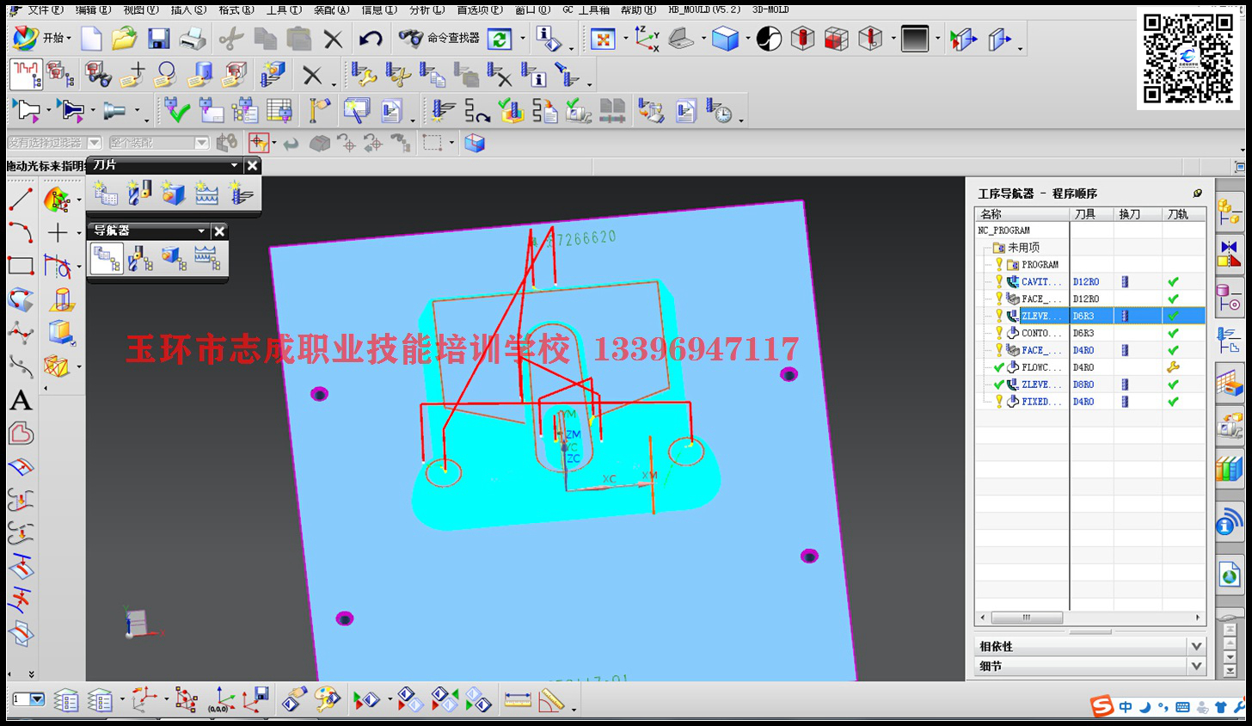Click the fit view icon
Viewport: 1252px width, 726px height.
click(603, 39)
